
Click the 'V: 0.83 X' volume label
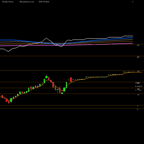click(x=139, y=86)
